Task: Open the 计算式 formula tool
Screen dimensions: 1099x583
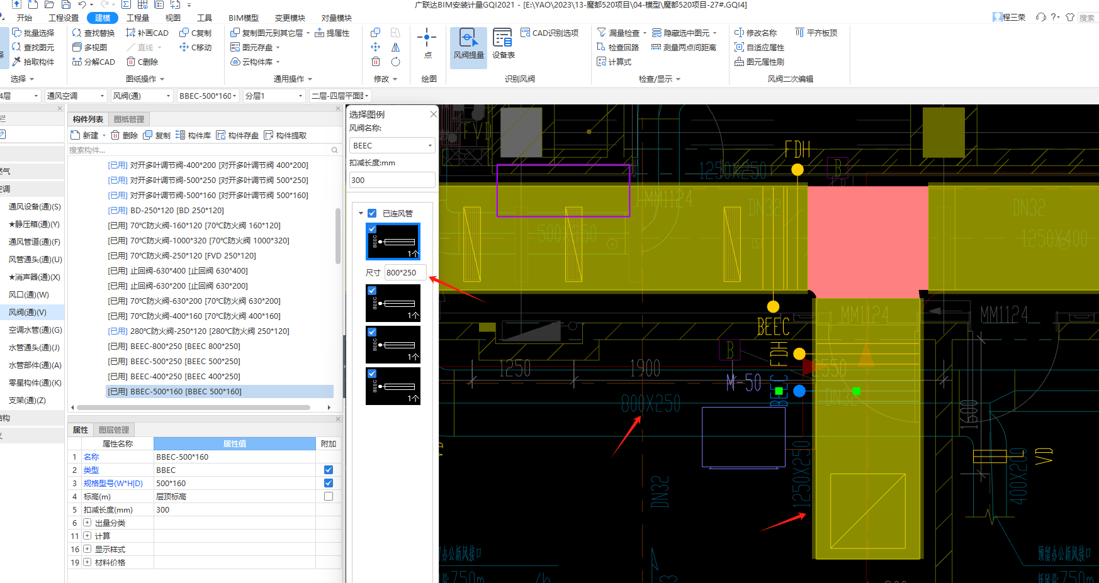Action: [614, 62]
